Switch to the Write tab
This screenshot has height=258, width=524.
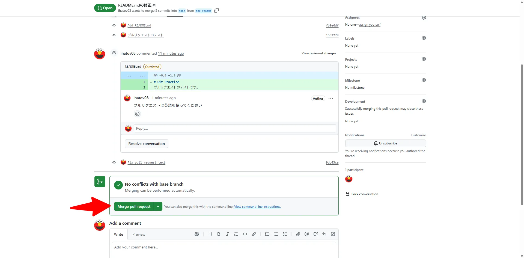tap(118, 234)
